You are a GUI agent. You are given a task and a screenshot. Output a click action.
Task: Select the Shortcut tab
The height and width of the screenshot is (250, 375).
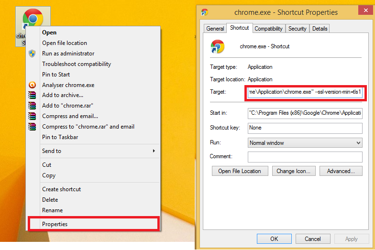(239, 28)
